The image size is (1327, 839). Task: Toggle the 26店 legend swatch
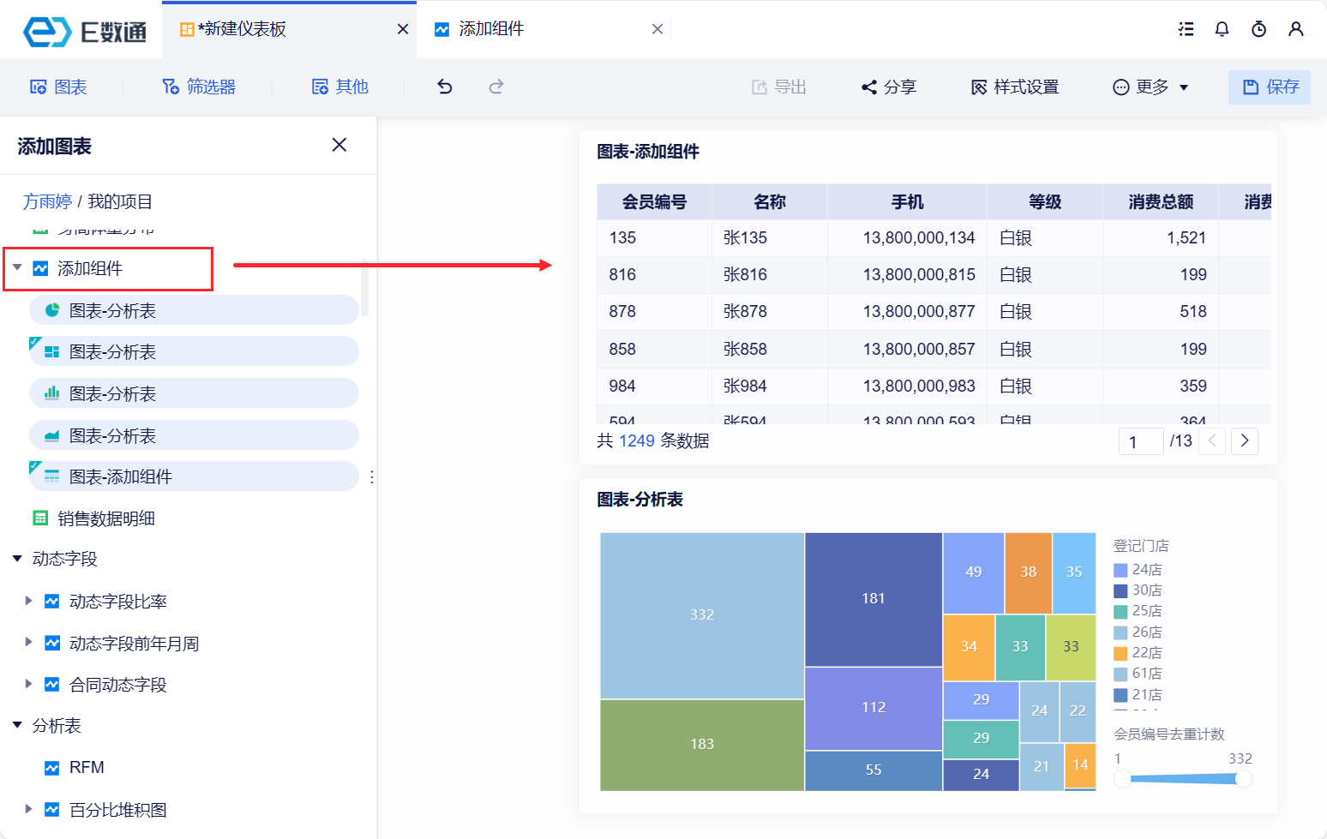coord(1120,632)
